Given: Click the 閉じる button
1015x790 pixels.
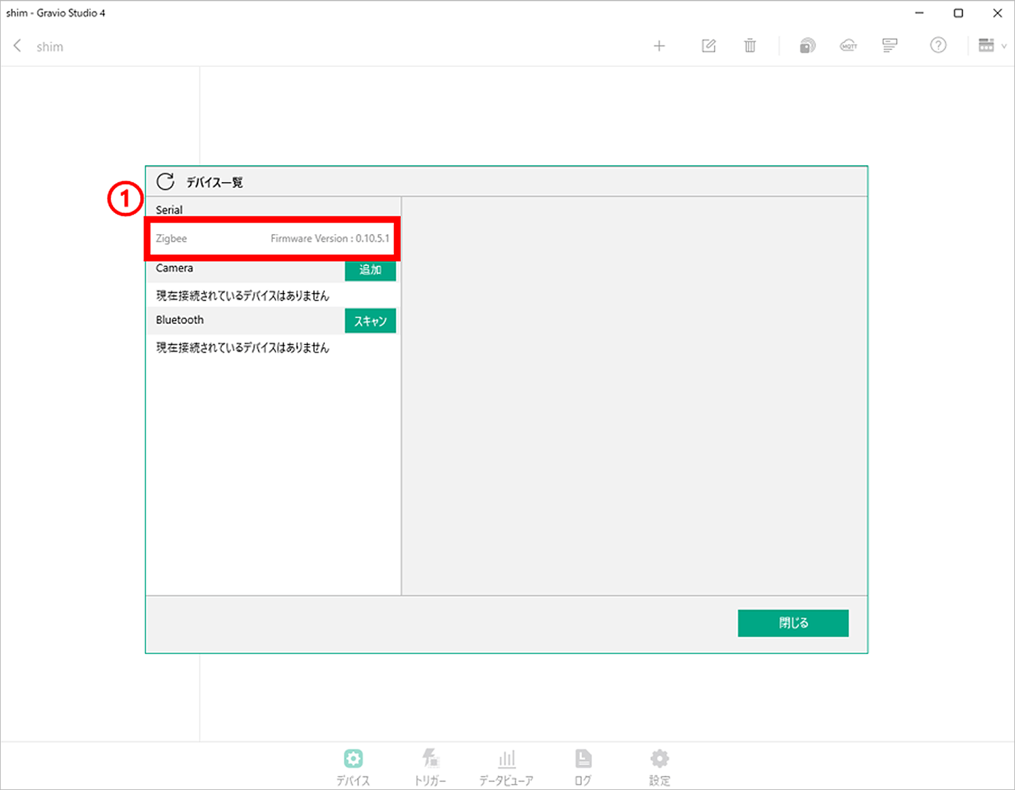Looking at the screenshot, I should (x=793, y=623).
